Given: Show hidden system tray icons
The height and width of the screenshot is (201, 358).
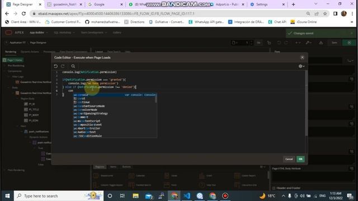Looking at the screenshot, I should (284, 196).
